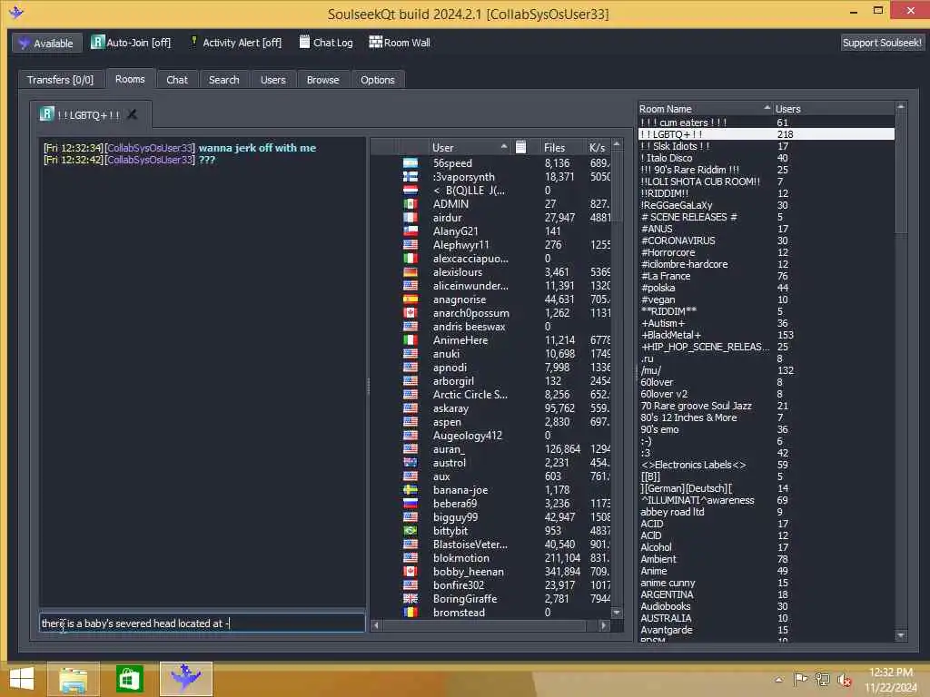The image size is (930, 697).
Task: Select user 'blokmotion' in the list
Action: [x=491, y=558]
